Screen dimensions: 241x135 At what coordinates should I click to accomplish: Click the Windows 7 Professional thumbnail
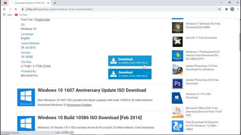pos(177,56)
